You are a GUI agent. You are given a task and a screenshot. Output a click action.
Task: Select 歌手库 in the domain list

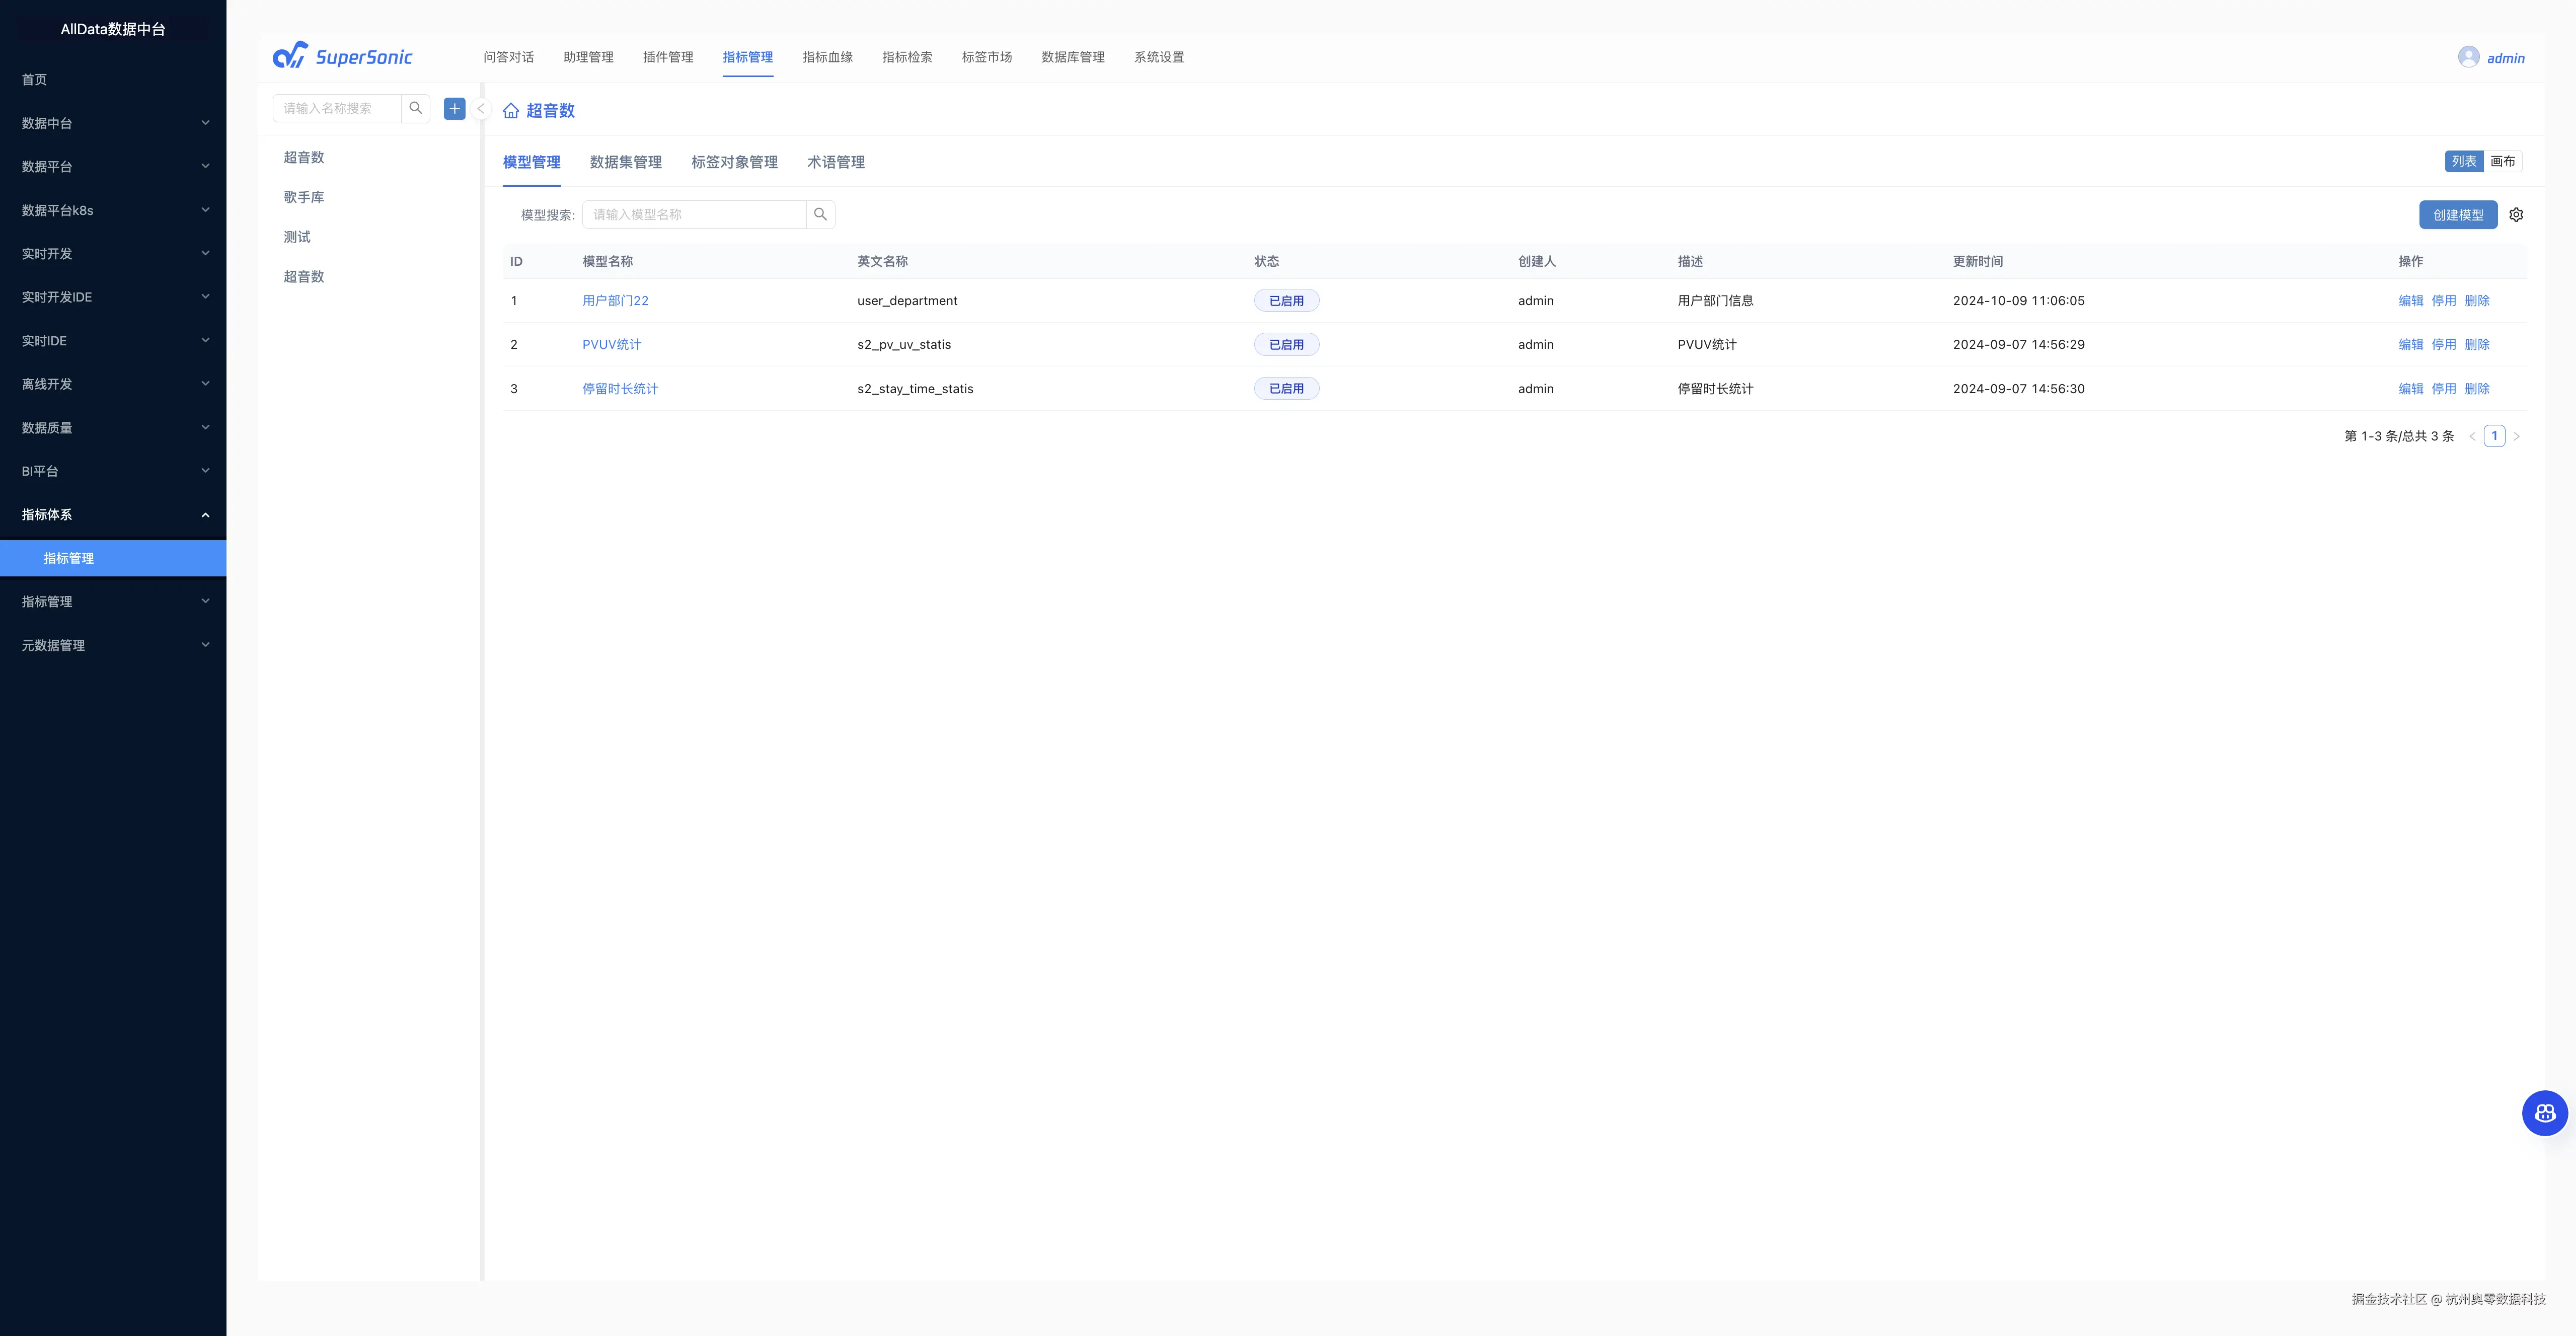304,197
